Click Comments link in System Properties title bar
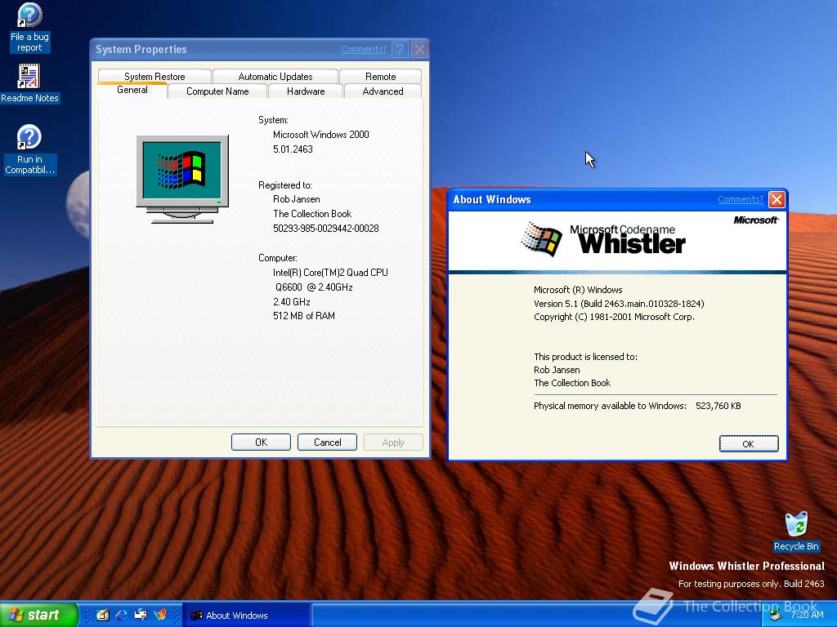 364,49
